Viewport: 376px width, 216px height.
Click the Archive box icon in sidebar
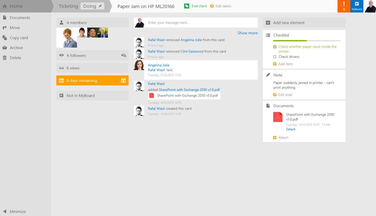[x=4, y=48]
